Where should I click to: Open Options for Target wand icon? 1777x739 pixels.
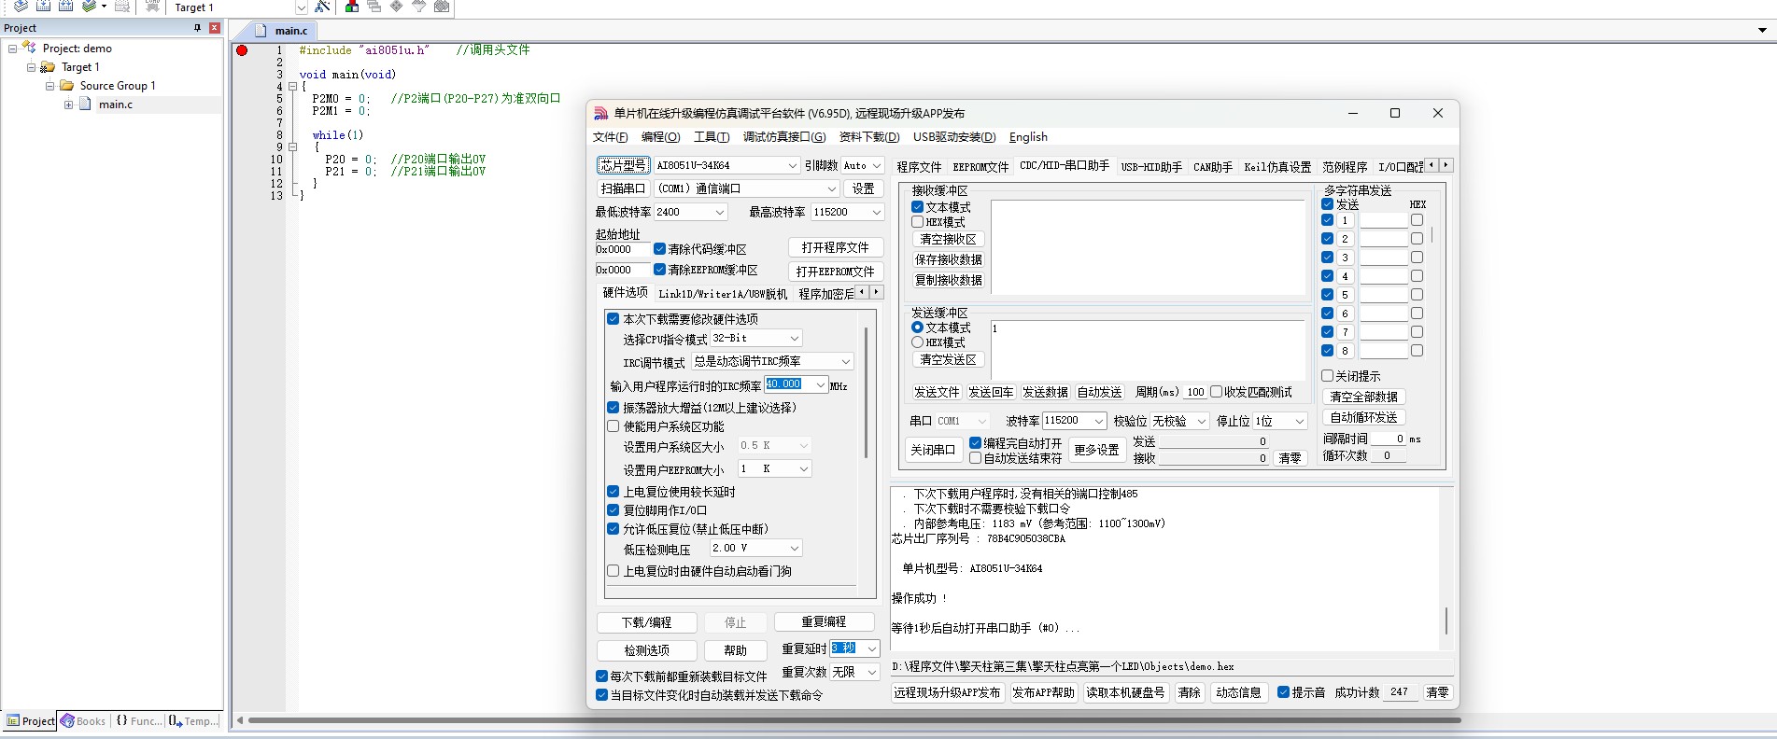coord(322,6)
